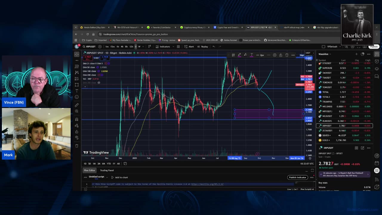Open the Alerts panel clock icon in right sidebar

[x=377, y=62]
